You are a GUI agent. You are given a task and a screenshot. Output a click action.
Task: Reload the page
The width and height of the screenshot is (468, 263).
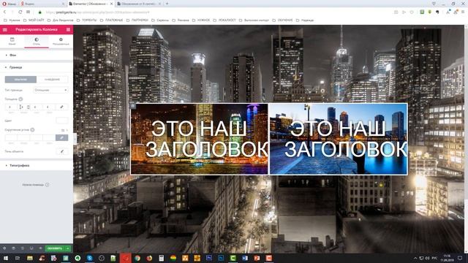(x=20, y=12)
